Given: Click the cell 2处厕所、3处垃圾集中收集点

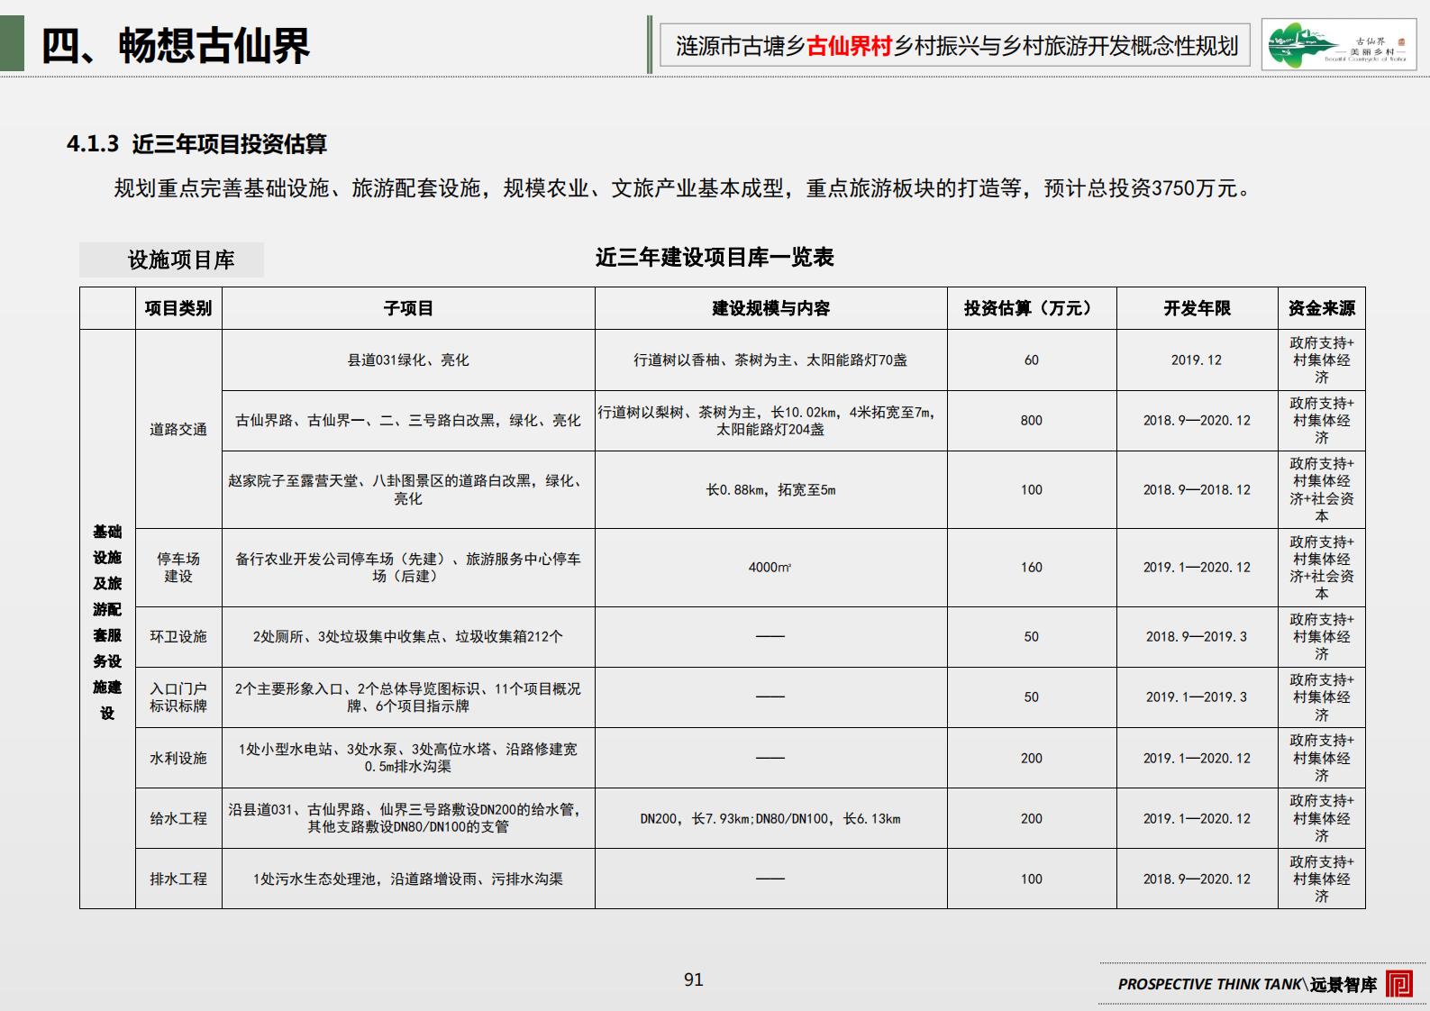Looking at the screenshot, I should [x=408, y=637].
